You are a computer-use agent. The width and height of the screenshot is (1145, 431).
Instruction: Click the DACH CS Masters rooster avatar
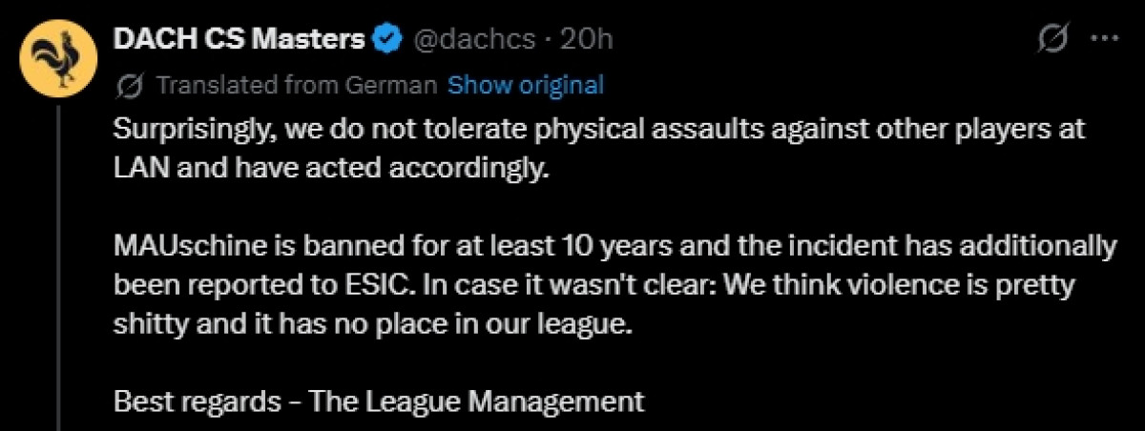click(56, 59)
